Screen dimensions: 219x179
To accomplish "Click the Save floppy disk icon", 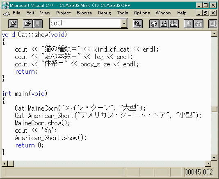I will 38,24.
